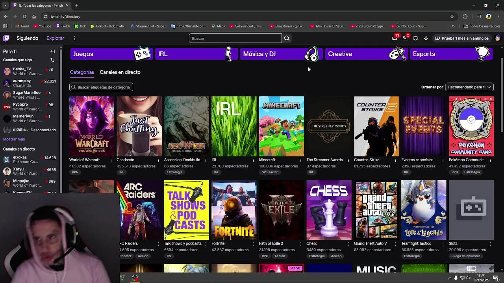Open the YouTube bookmark

42,26
